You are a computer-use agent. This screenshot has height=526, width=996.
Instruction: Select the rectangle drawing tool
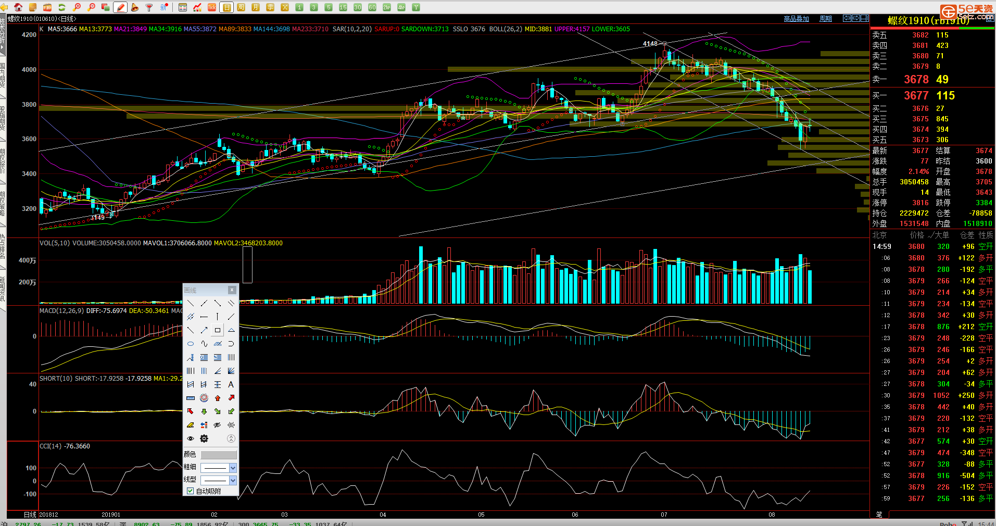point(218,330)
